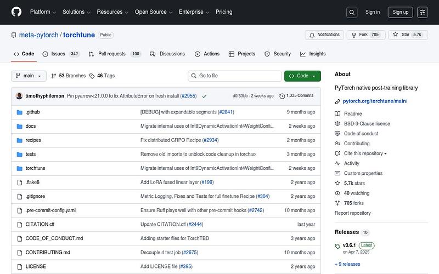Click the GitHub logo icon

(x=16, y=12)
